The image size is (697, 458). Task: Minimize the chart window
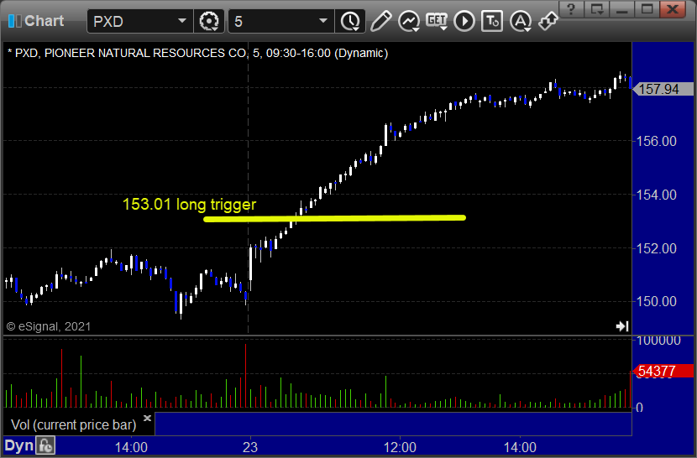pyautogui.click(x=622, y=9)
